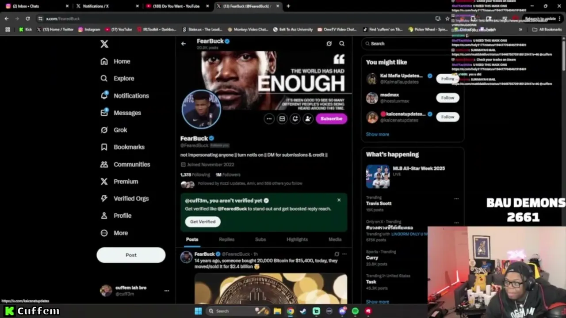Follow Kai Mafia Updates
The width and height of the screenshot is (566, 318).
point(447,79)
